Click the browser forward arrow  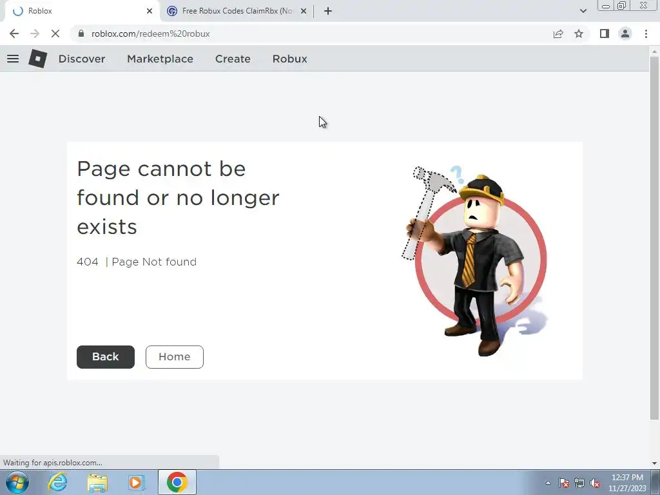pyautogui.click(x=35, y=34)
